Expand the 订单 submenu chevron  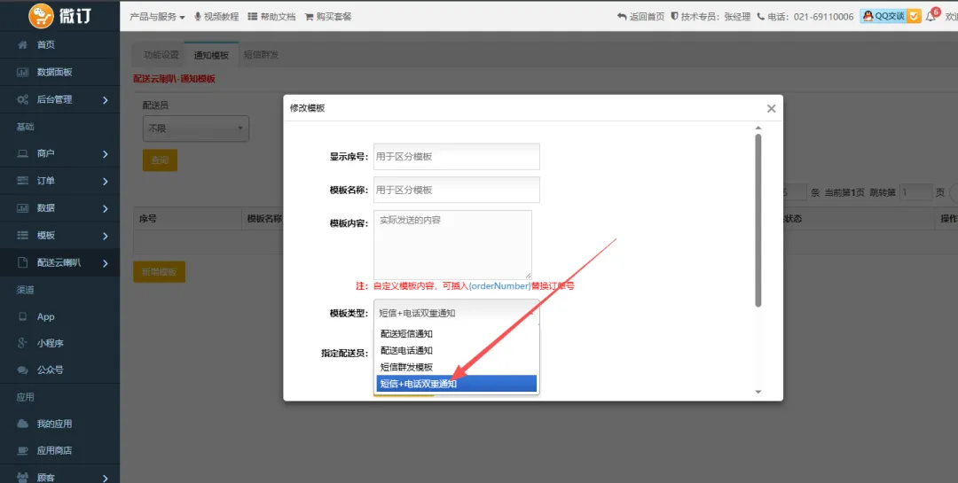coord(105,182)
